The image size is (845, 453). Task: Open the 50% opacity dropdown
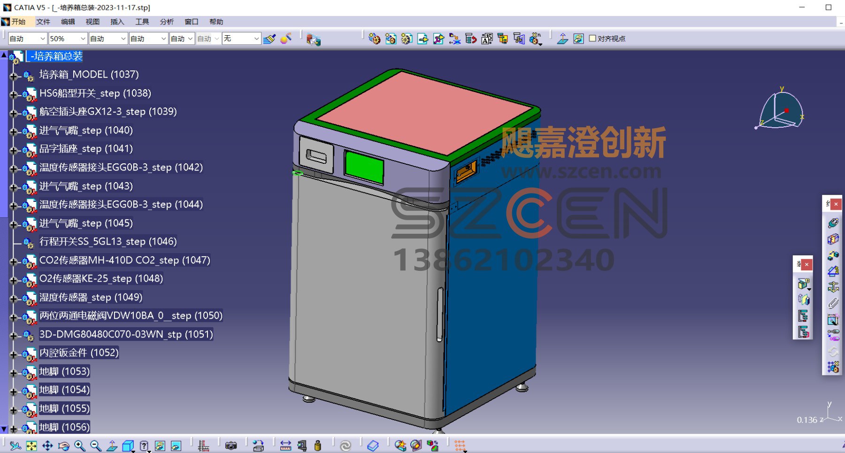[68, 38]
